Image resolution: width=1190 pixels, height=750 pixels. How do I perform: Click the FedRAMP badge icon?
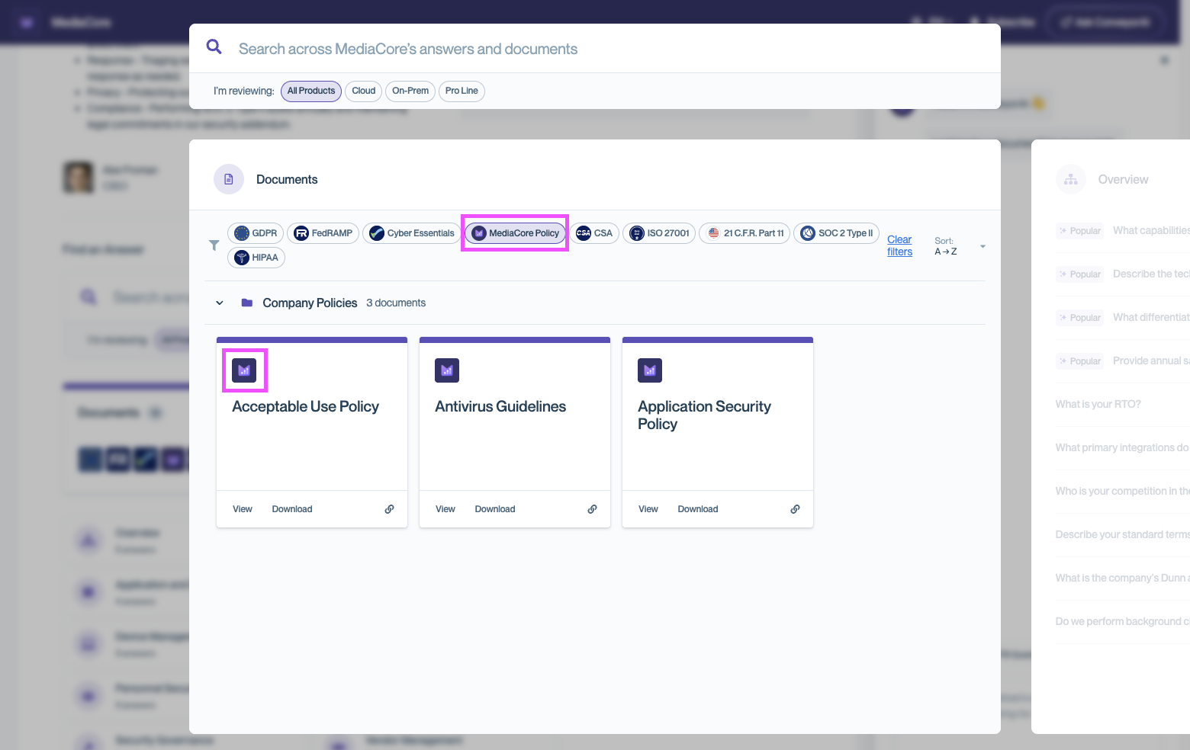pos(300,233)
